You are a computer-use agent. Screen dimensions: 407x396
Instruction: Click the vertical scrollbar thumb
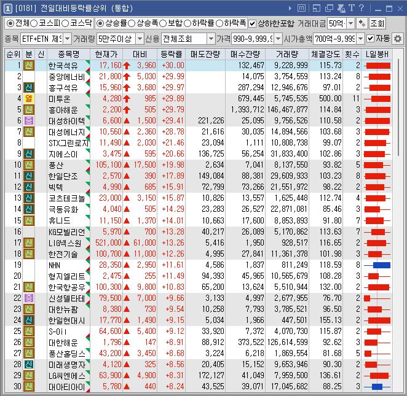tap(398, 107)
